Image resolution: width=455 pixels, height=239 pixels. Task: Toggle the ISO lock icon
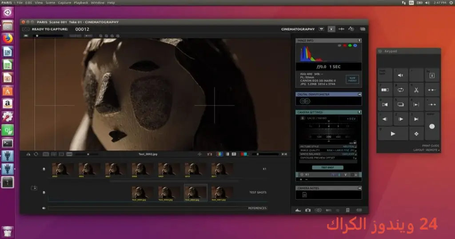click(x=355, y=143)
